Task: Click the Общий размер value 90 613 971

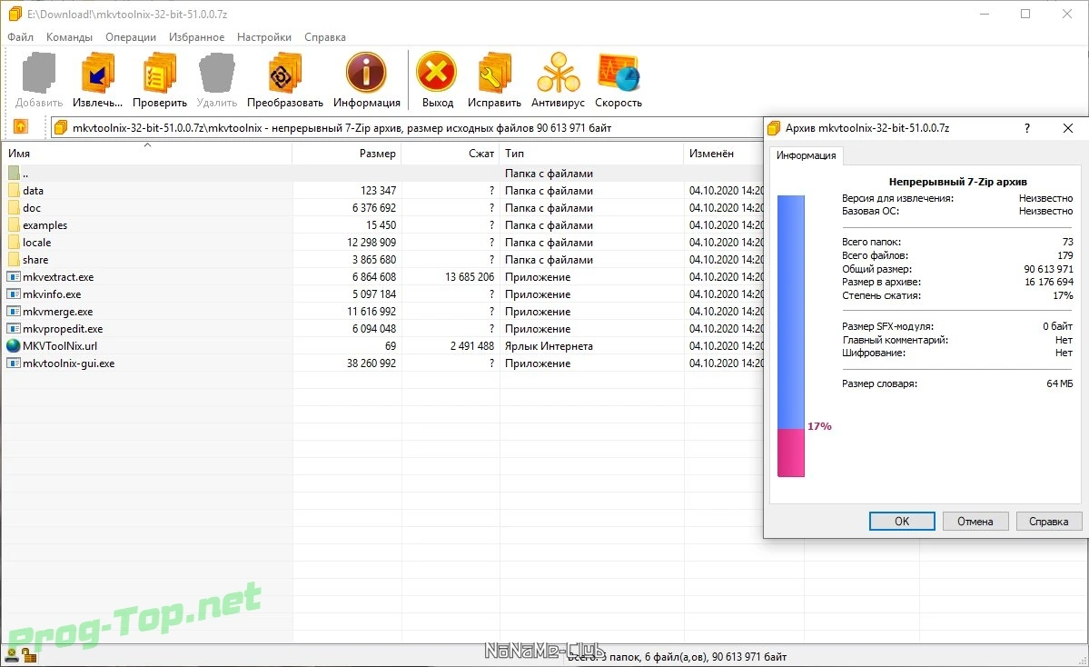Action: click(x=1048, y=269)
